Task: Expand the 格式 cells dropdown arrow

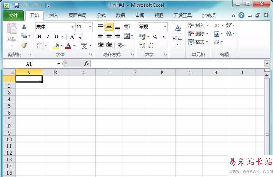Action: coord(207,42)
